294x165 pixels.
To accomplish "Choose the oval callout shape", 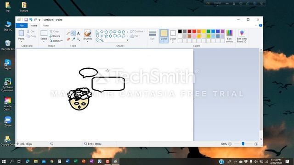I will [119, 36].
